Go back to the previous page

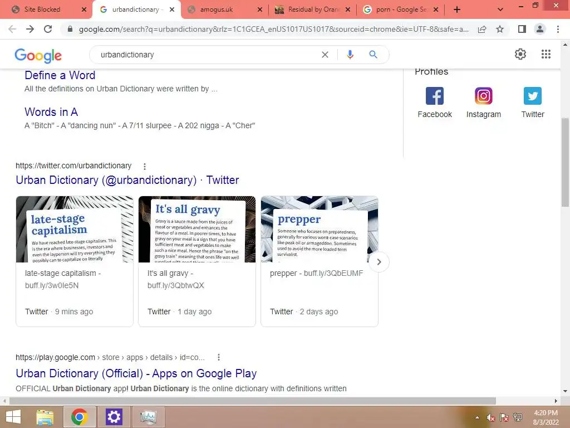(x=12, y=29)
